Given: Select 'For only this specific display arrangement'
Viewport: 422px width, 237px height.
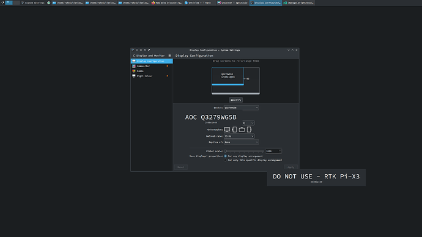Looking at the screenshot, I should tap(225, 160).
